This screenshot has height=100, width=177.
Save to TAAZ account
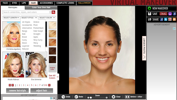(x=163, y=14)
